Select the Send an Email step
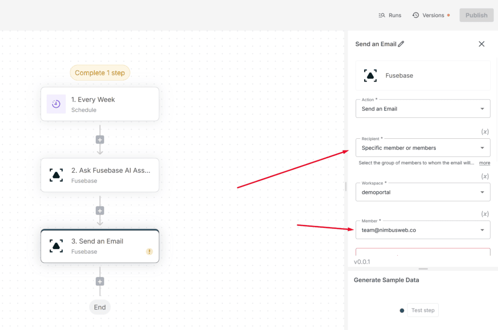 pyautogui.click(x=100, y=246)
